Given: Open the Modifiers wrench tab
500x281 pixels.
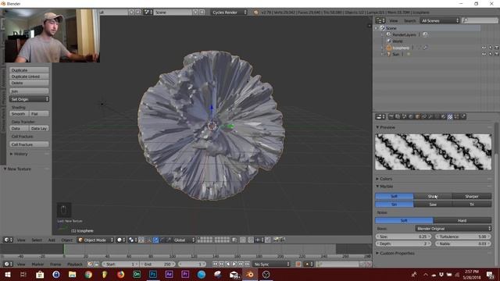Looking at the screenshot, I should [430, 116].
